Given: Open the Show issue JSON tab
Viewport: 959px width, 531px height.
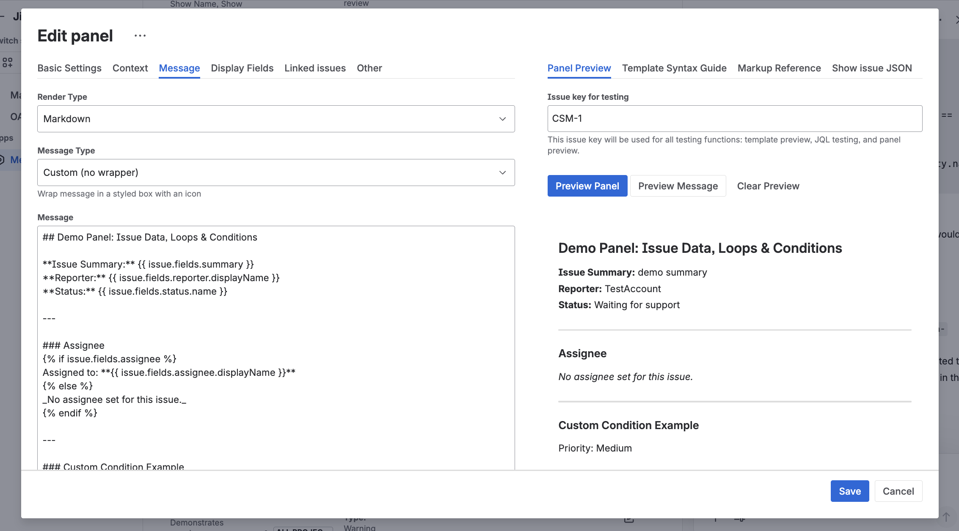Looking at the screenshot, I should coord(872,68).
